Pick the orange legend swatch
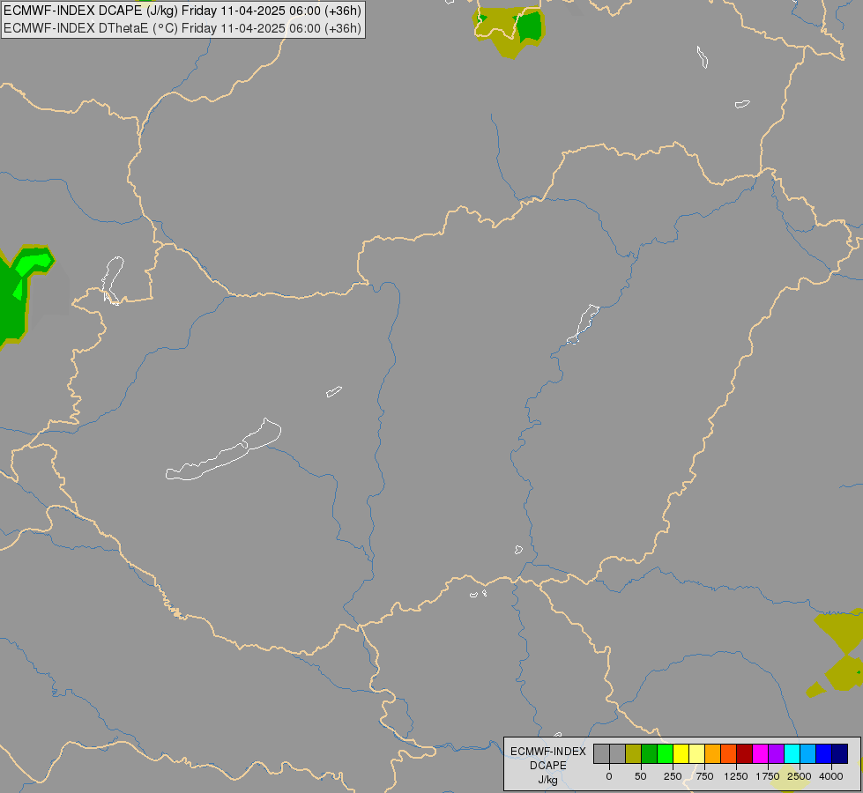Viewport: 863px width, 793px height. coord(713,754)
